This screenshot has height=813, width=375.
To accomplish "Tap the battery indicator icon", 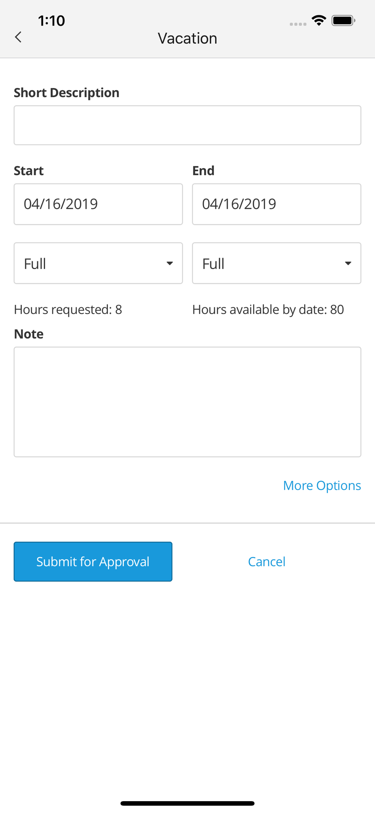I will click(343, 20).
